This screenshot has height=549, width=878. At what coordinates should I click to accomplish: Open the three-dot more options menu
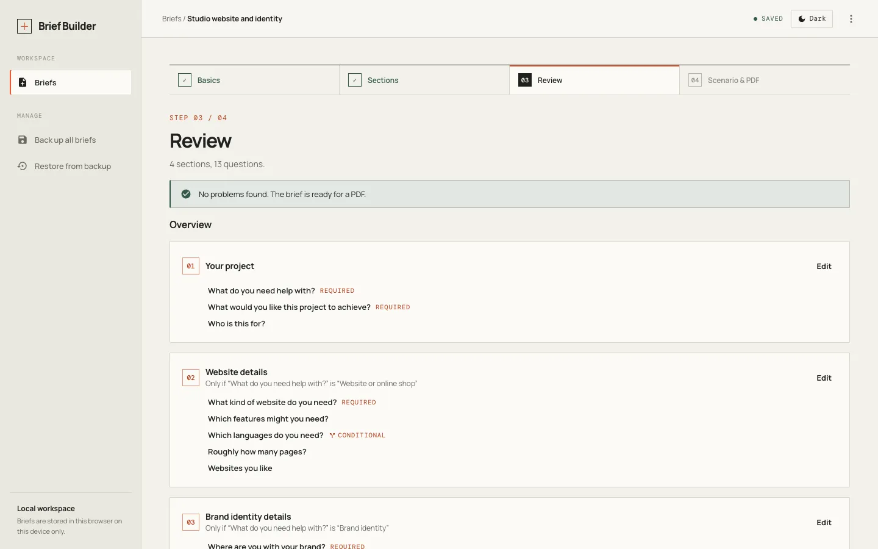pyautogui.click(x=851, y=19)
